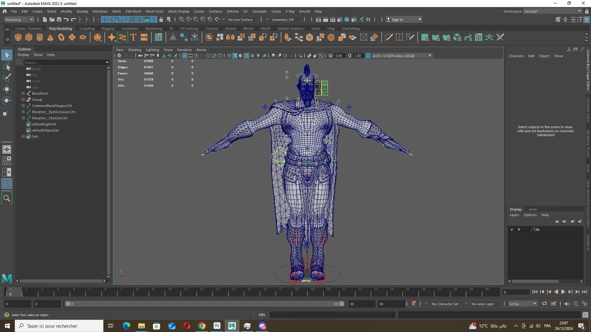Activate the Scale tool in the toolbox
Screen dimensions: 591x332
[7, 112]
